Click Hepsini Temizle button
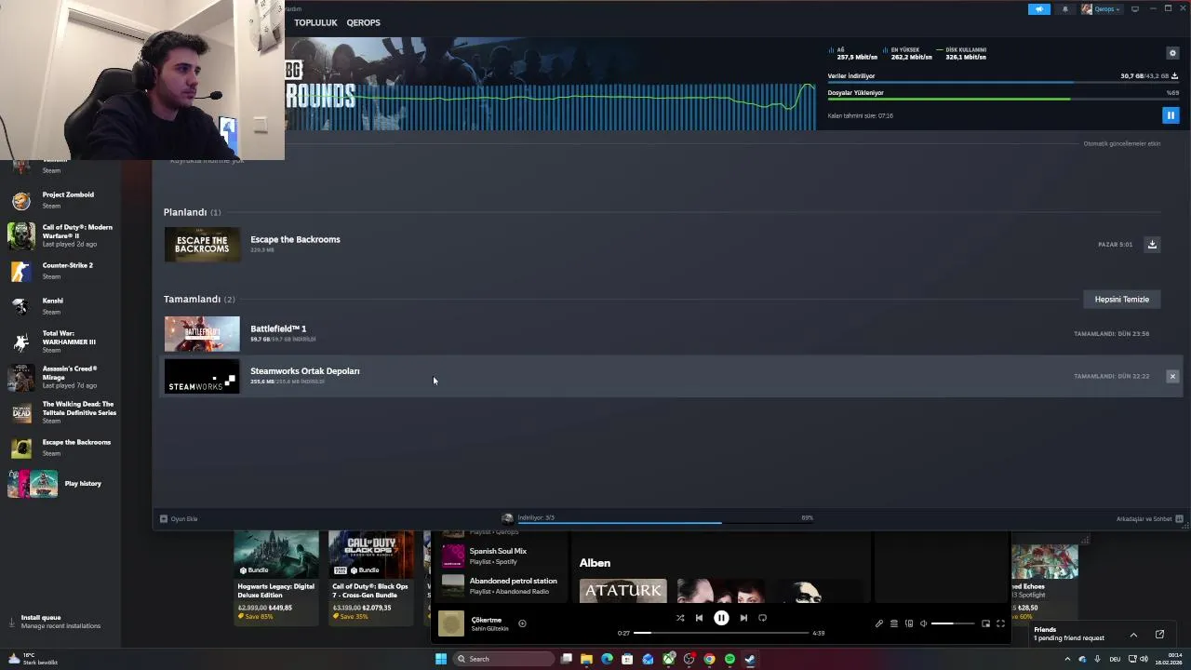Screen dimensions: 1191x670 coord(1121,300)
